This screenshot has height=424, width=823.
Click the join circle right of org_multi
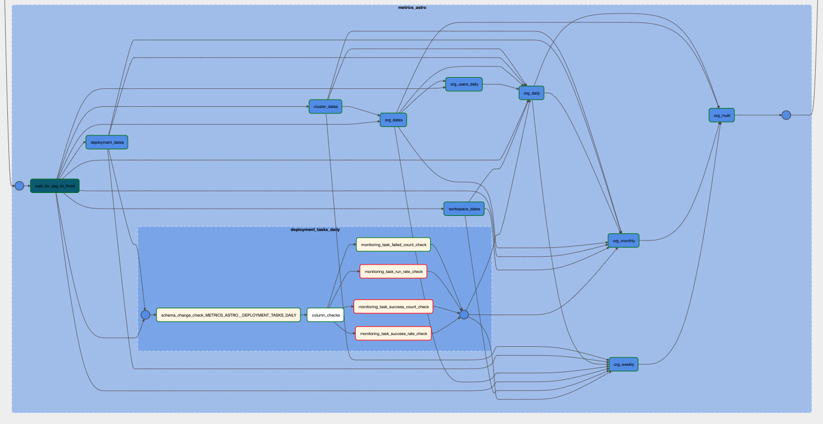tap(786, 115)
